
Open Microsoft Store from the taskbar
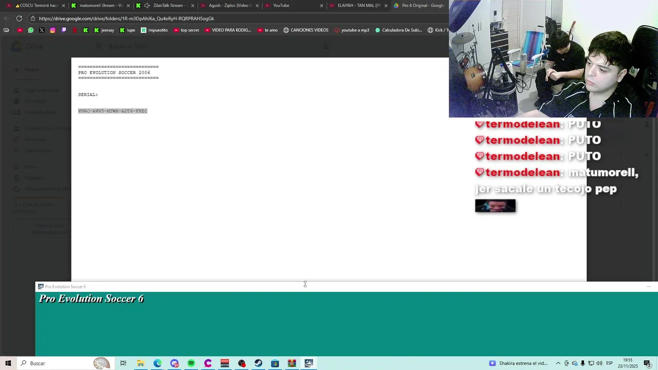coord(275,363)
